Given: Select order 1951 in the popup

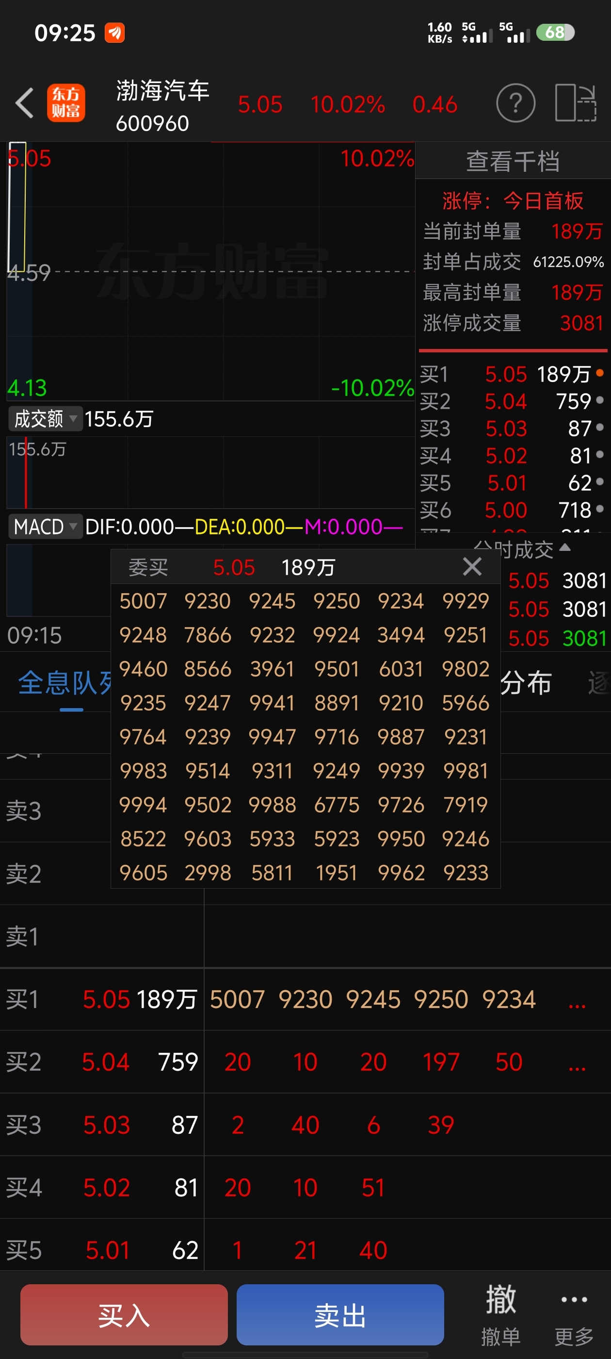Looking at the screenshot, I should (x=337, y=873).
